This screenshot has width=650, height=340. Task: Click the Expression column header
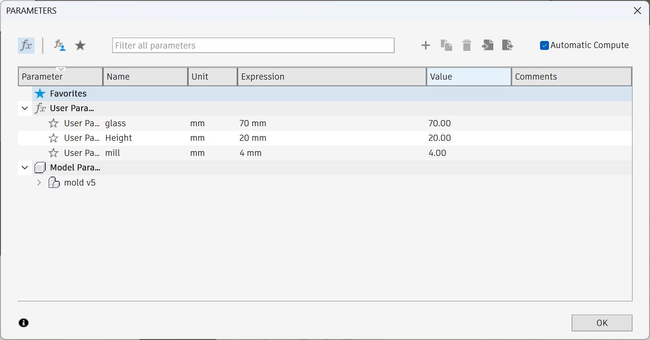pos(332,77)
